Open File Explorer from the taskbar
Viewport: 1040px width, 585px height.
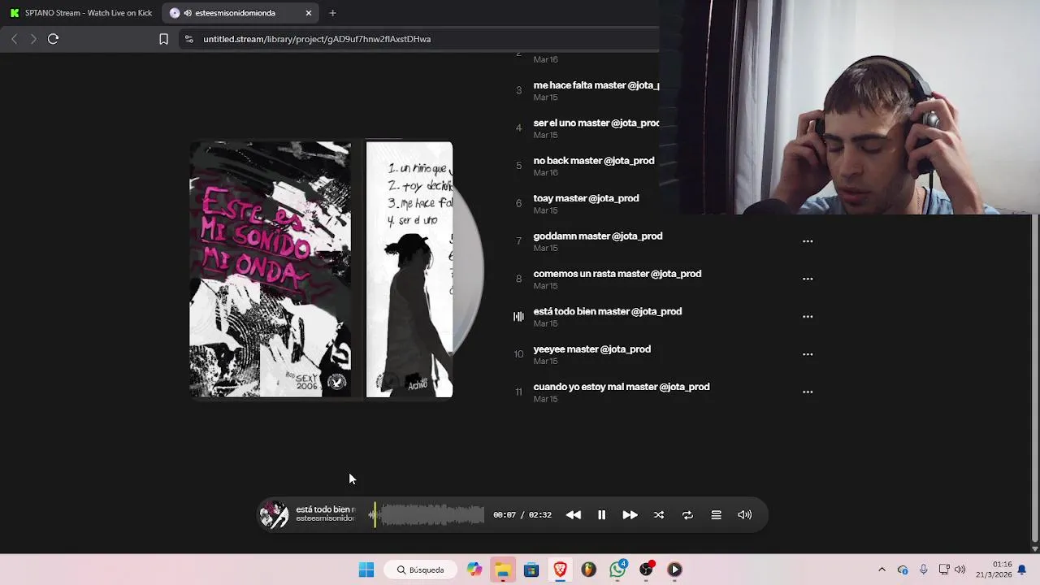coord(503,570)
